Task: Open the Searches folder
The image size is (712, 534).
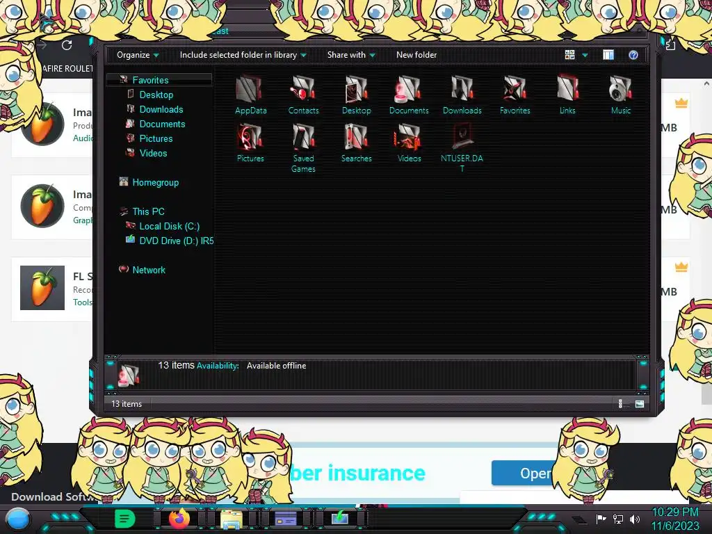Action: coord(357,143)
